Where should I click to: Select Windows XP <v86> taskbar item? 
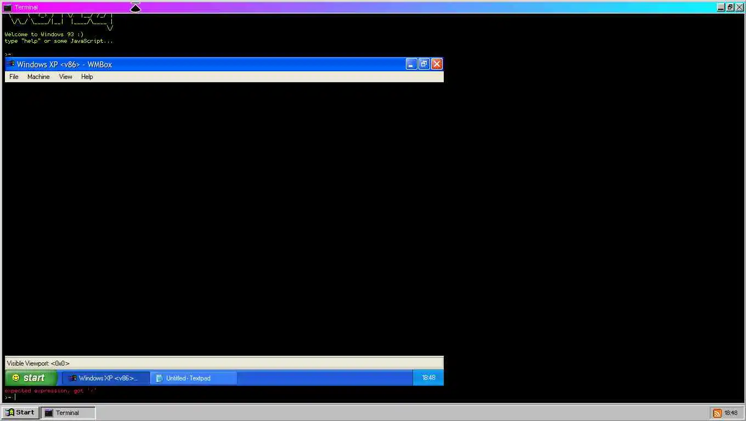(106, 378)
